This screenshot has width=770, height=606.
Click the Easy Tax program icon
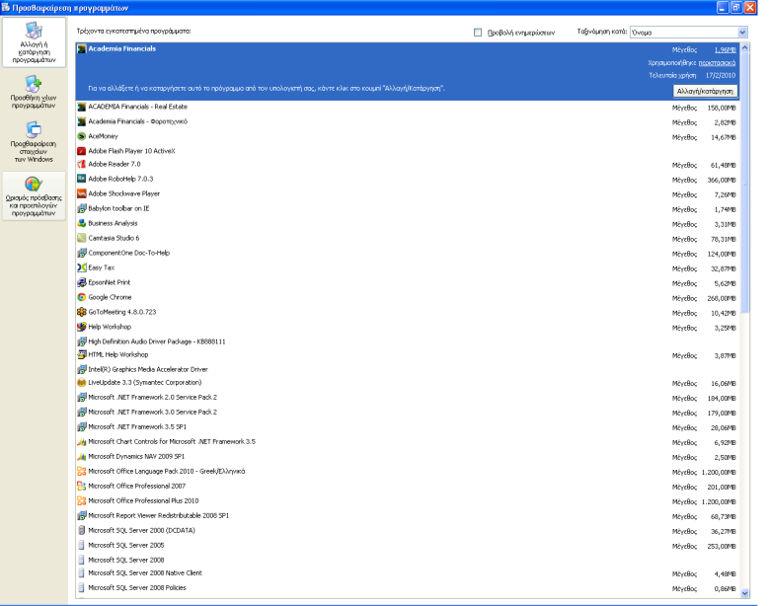click(x=82, y=267)
